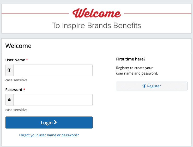This screenshot has height=147, width=193.
Task: Click the Password label
Action: (14, 90)
